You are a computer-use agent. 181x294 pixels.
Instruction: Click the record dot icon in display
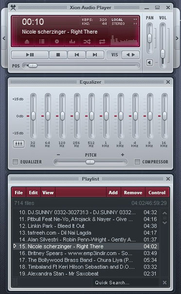click(x=57, y=41)
